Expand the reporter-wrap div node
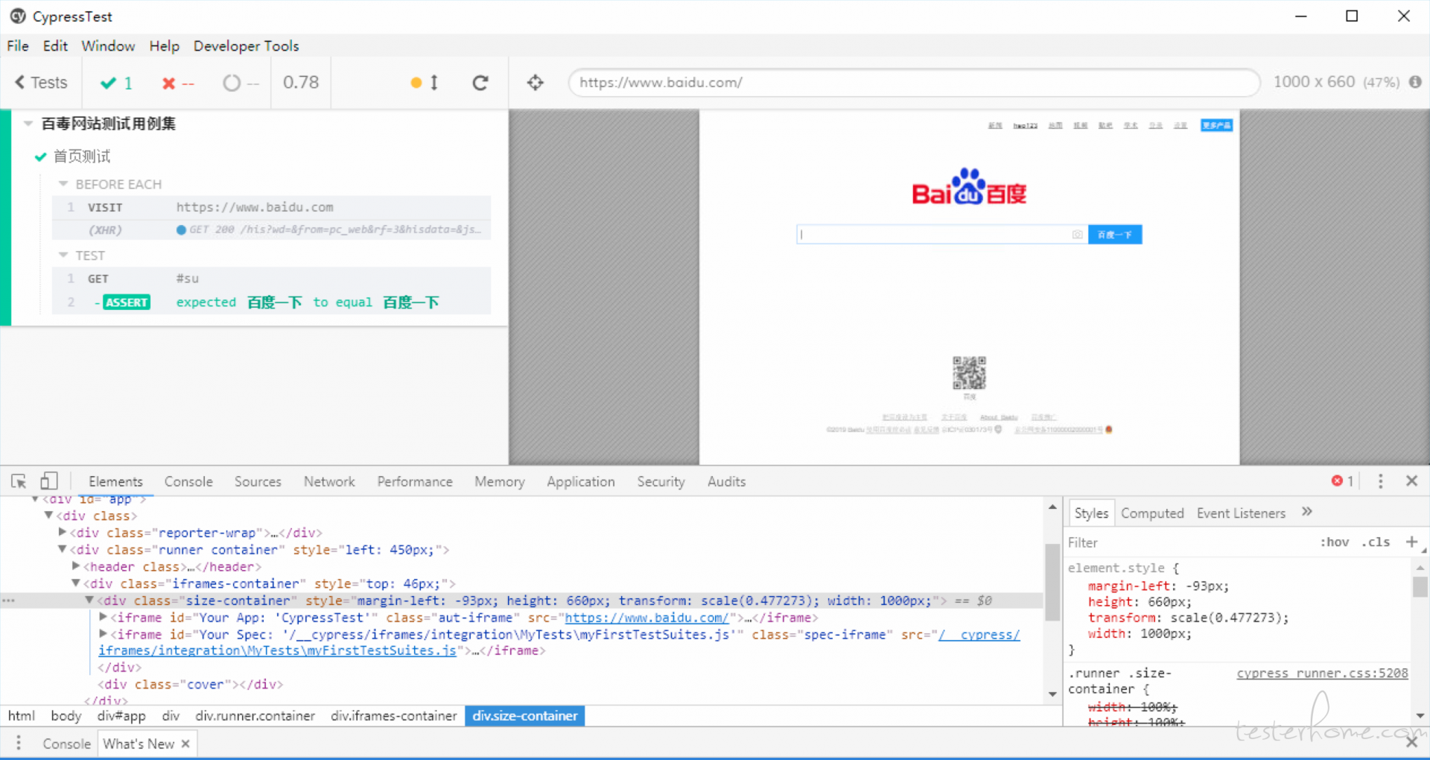 pyautogui.click(x=63, y=532)
